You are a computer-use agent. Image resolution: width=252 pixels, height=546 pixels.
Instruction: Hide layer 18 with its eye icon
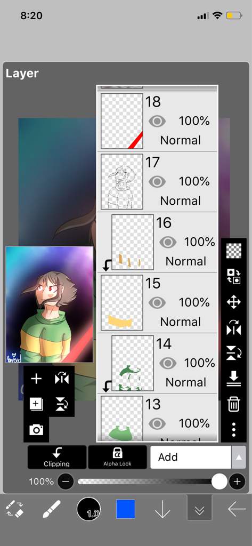pos(157,121)
